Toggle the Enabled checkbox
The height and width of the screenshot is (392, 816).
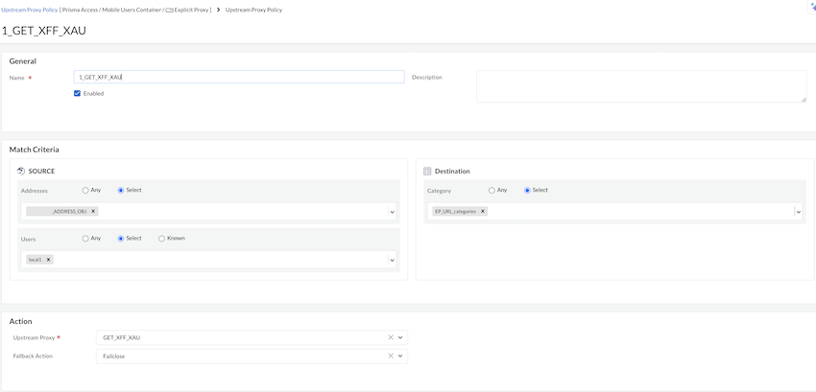click(77, 93)
